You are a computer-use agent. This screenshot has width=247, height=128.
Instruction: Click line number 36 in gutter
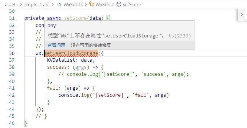tap(12, 53)
